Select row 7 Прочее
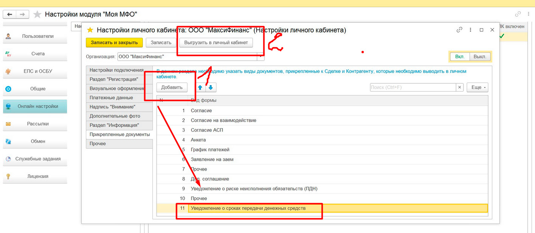This screenshot has height=233, width=535. [322, 169]
